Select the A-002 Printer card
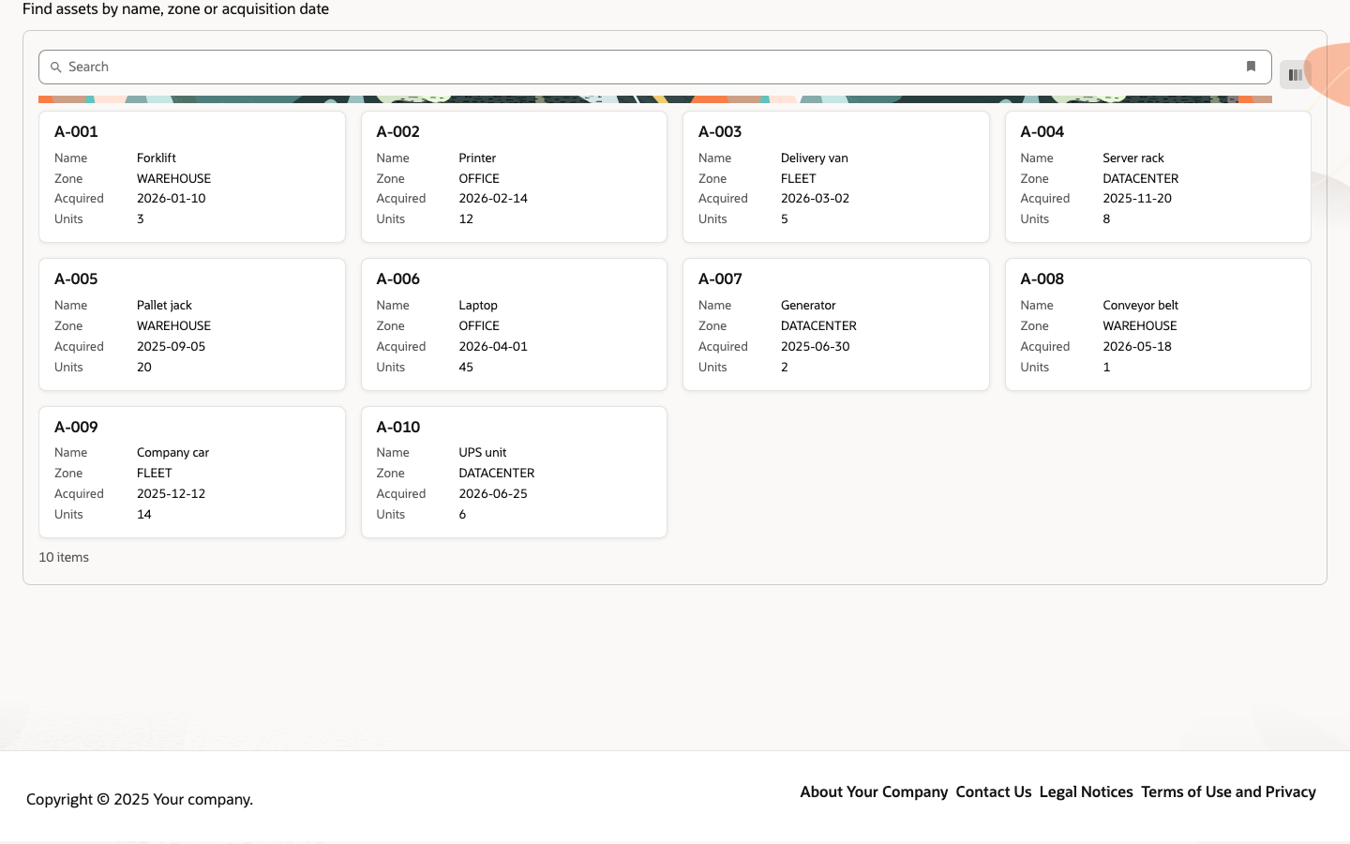 point(514,176)
